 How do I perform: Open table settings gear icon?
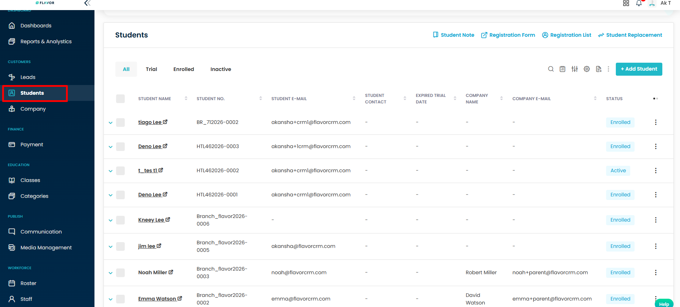[x=587, y=69]
